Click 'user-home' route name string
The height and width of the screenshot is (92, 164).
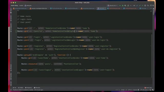pyautogui.click(x=101, y=58)
